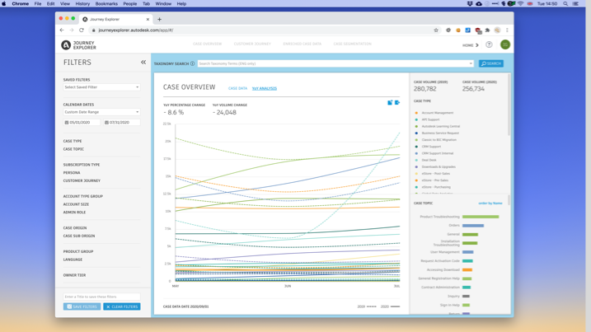Click the start date calendar icon
This screenshot has height=332, width=591.
tap(67, 123)
